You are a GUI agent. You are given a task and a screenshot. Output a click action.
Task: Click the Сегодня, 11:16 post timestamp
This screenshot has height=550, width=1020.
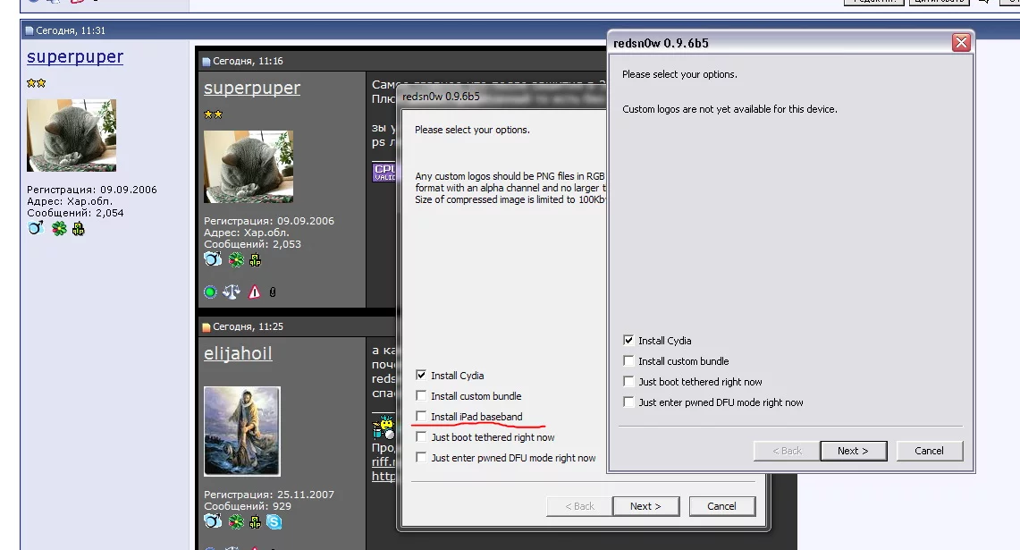pyautogui.click(x=248, y=61)
